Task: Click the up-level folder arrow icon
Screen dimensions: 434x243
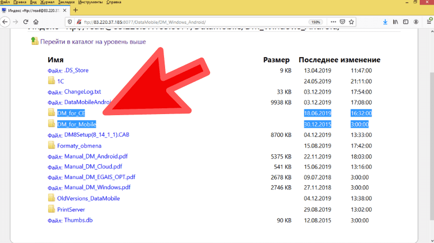Action: 34,41
